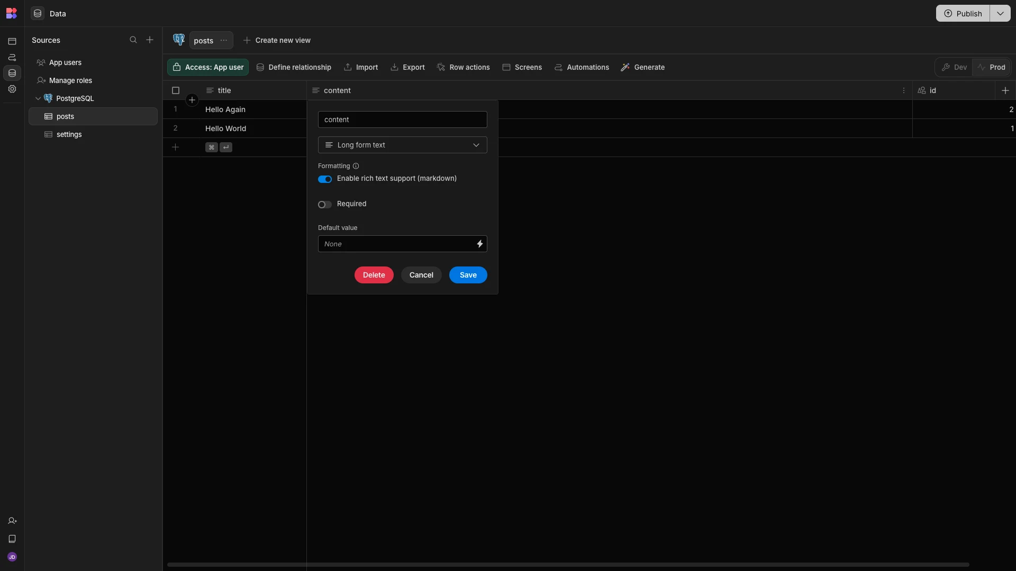Click the formatting info icon
The image size is (1016, 571).
356,166
